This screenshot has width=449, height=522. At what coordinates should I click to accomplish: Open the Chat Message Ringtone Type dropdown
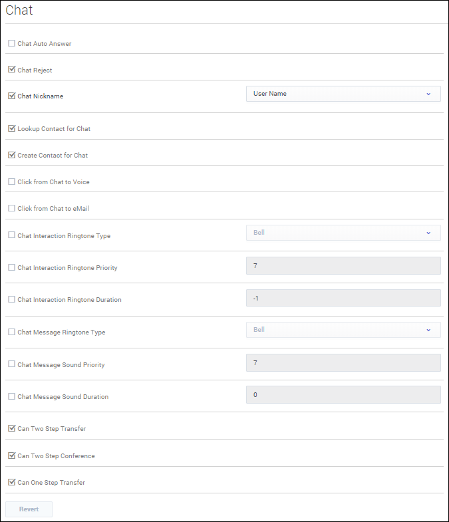pos(343,330)
